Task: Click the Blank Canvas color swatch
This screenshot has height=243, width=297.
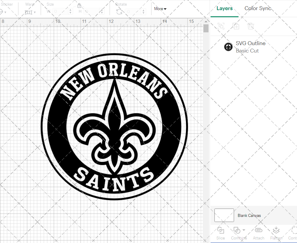Action: point(224,215)
